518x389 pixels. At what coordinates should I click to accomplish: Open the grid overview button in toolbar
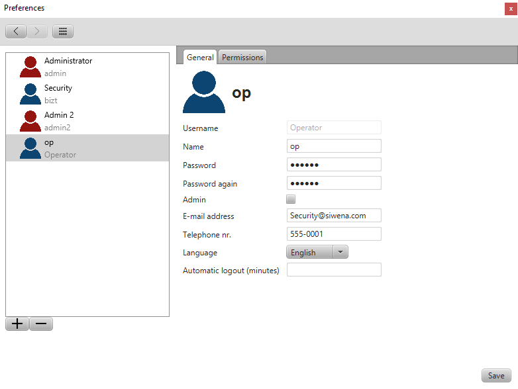(x=63, y=31)
